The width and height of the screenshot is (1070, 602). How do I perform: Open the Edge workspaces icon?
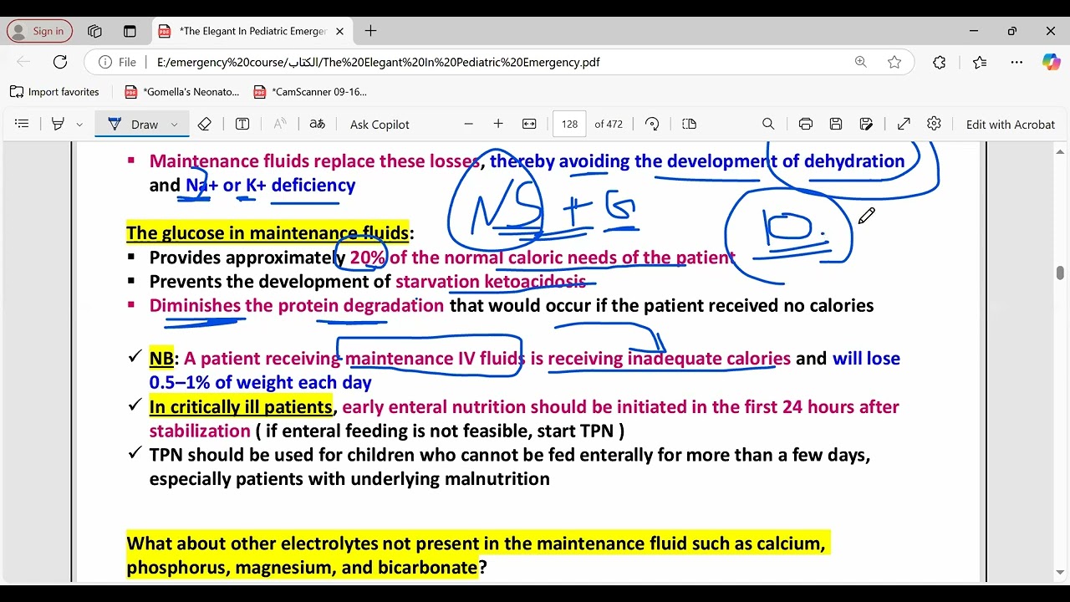pyautogui.click(x=94, y=31)
